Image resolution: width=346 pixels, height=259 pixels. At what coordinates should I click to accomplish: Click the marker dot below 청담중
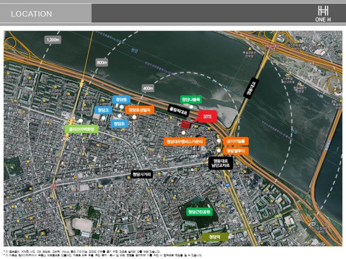(x=121, y=107)
